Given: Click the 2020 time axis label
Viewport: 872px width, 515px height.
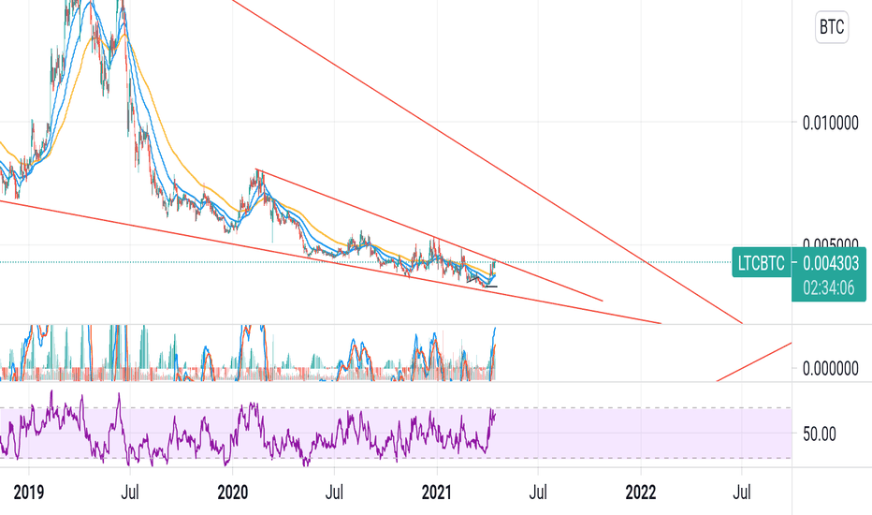Looking at the screenshot, I should coord(232,493).
